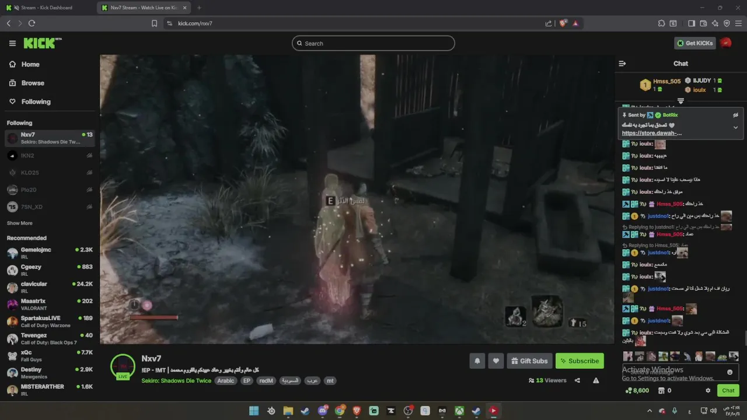Collapse the chat panel arrow icon

tap(622, 64)
